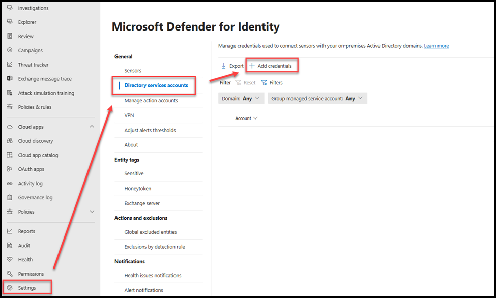The height and width of the screenshot is (298, 496).
Task: Go to Permissions in the sidebar
Action: 31,274
